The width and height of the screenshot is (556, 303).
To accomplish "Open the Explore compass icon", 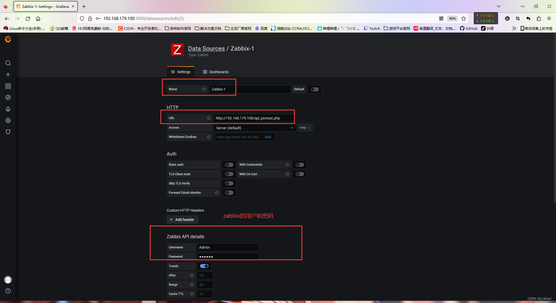I will click(x=8, y=97).
